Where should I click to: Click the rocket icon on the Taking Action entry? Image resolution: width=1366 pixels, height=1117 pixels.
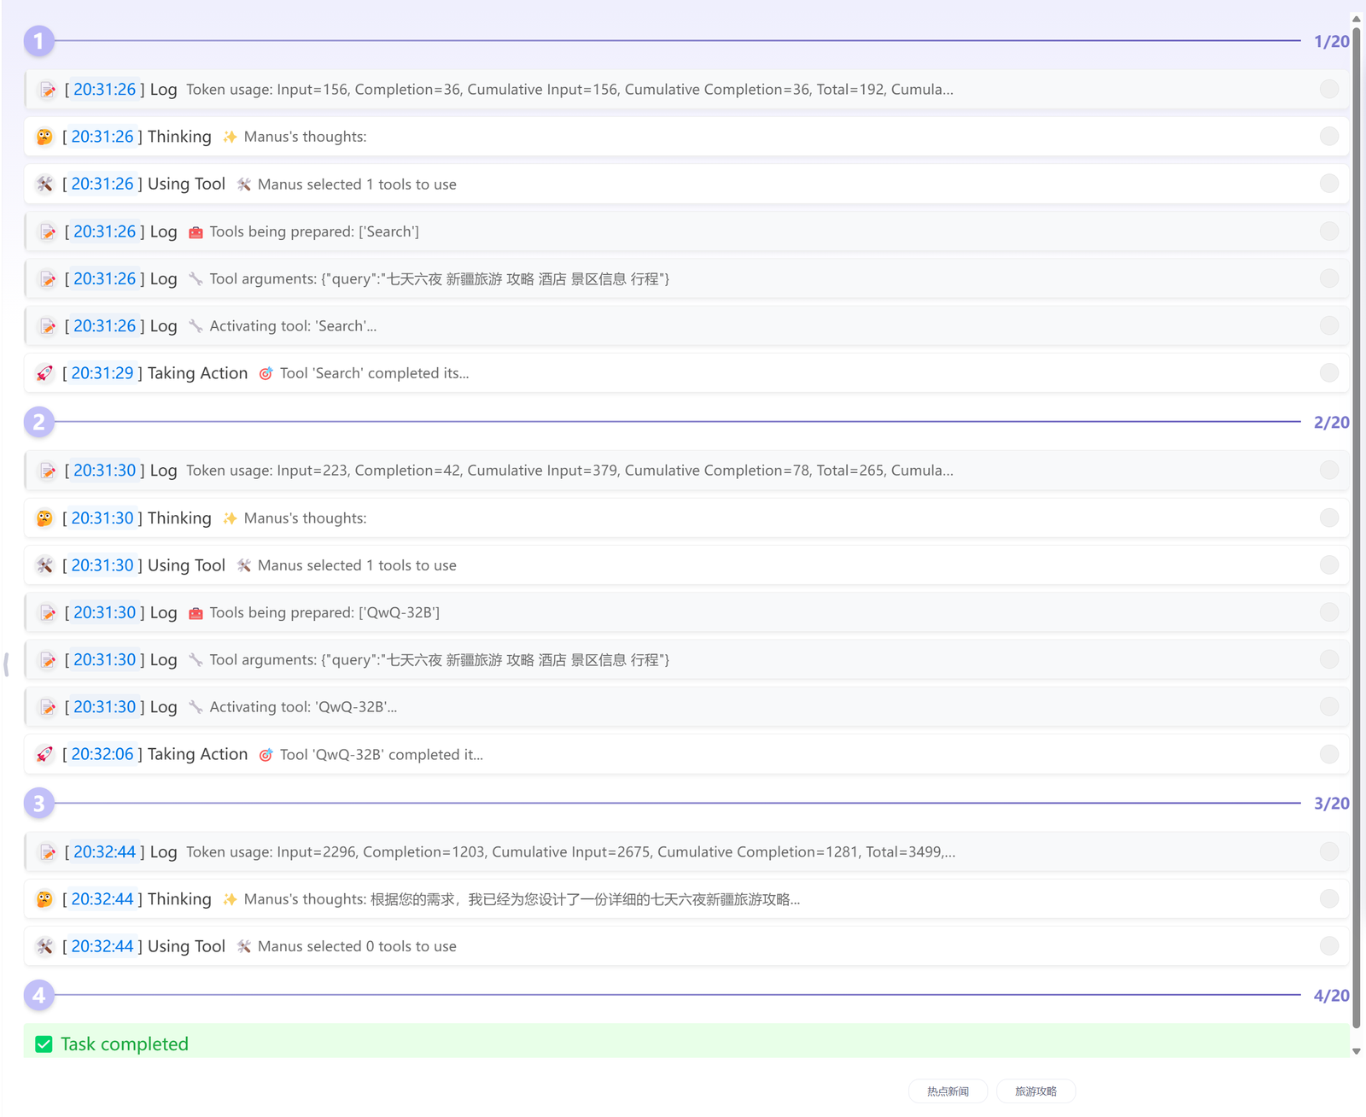44,373
